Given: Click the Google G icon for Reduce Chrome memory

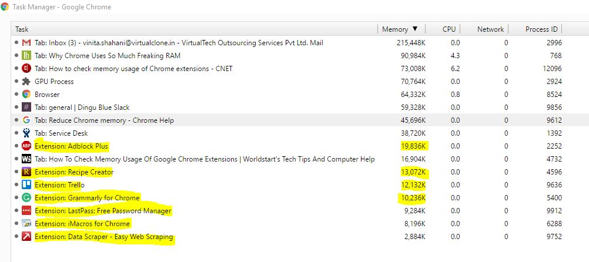Looking at the screenshot, I should coord(26,120).
